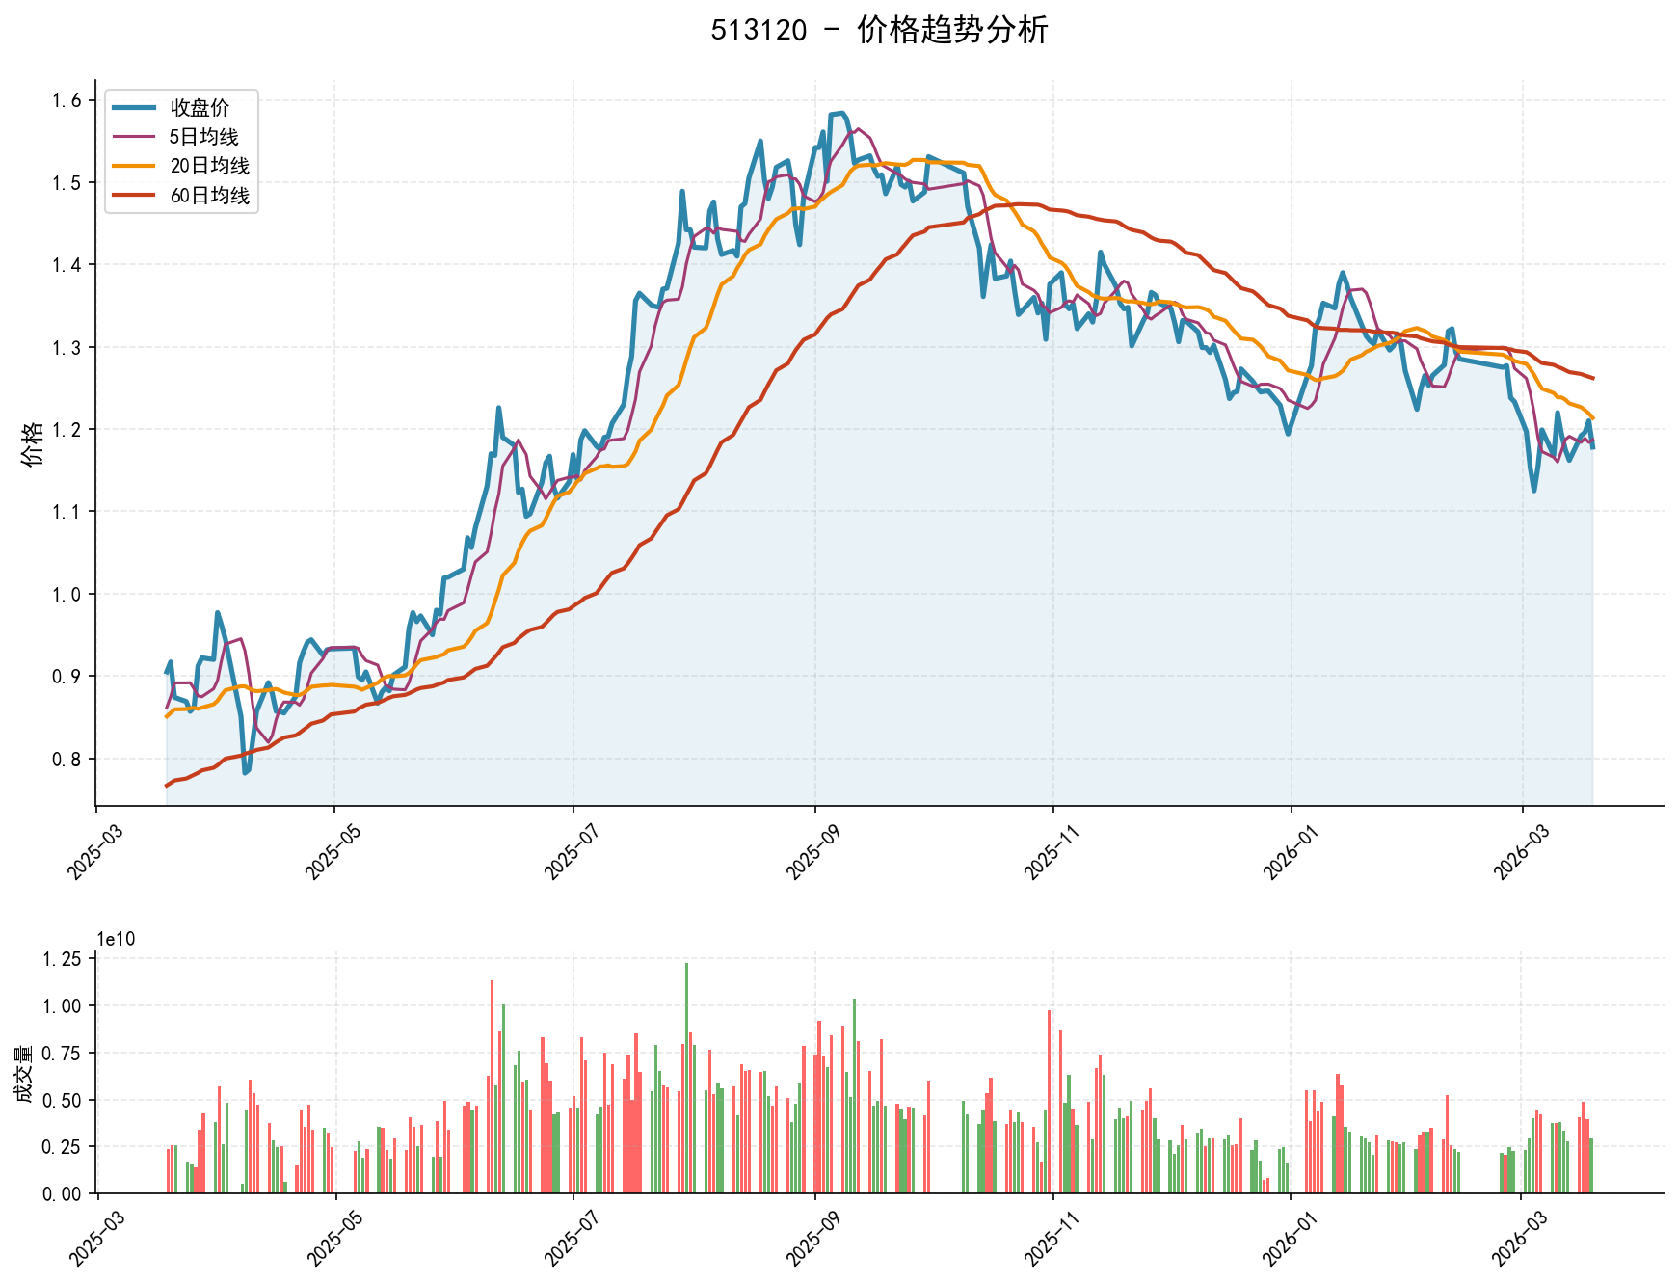Select the 5日均线 legend label
This screenshot has height=1284, width=1678.
204,137
